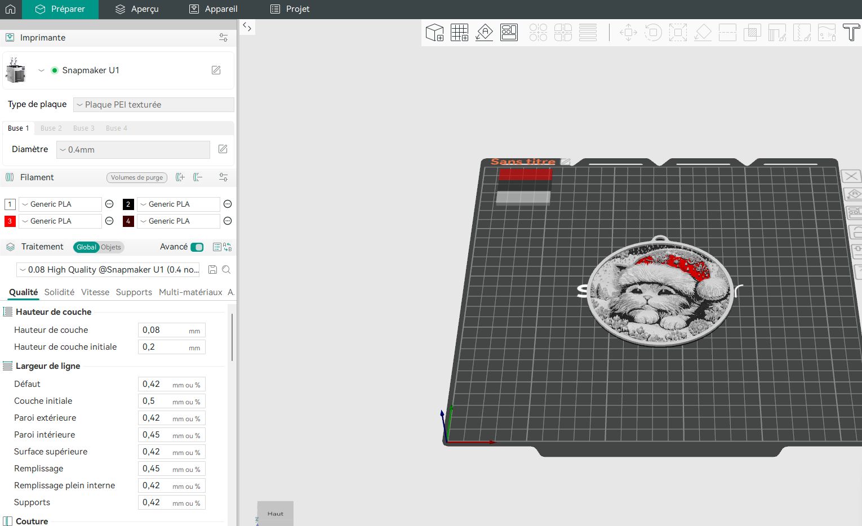This screenshot has width=862, height=526.
Task: Toggle the Avancé mode switch
Action: tap(197, 247)
